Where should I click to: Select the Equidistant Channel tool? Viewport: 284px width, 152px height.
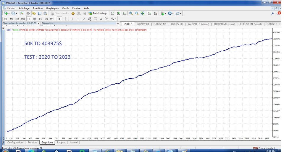pos(89,19)
